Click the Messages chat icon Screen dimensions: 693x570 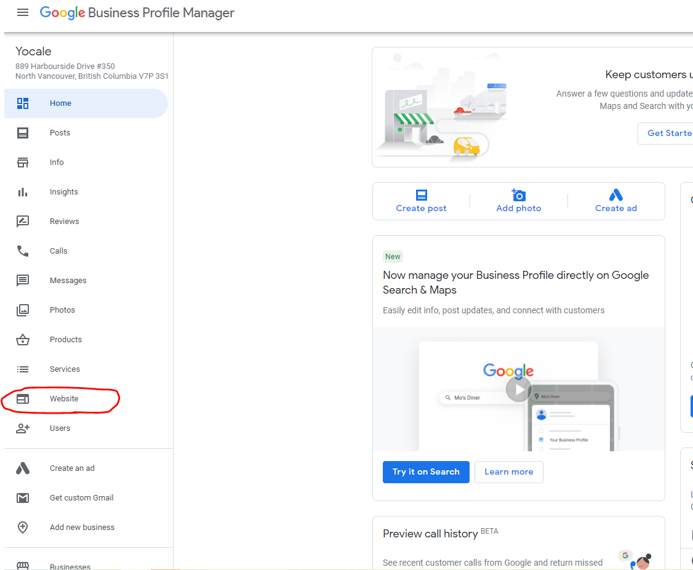(x=23, y=280)
